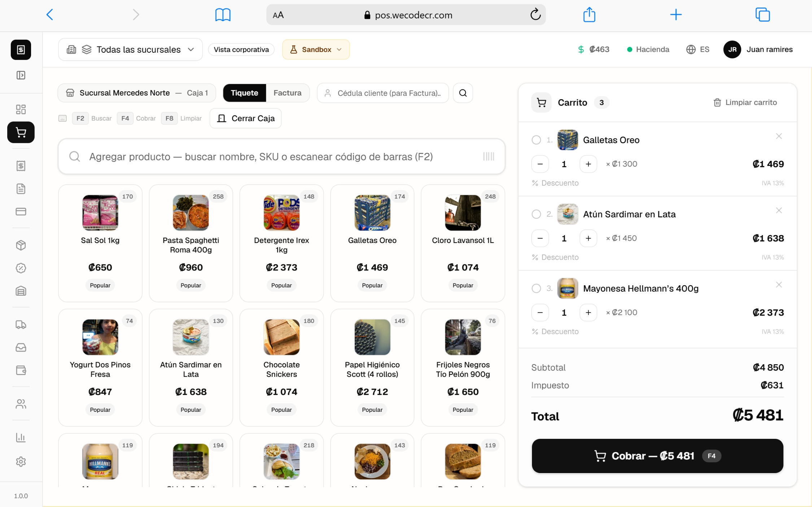Click the magnifier button next to Cédula field

(x=463, y=93)
